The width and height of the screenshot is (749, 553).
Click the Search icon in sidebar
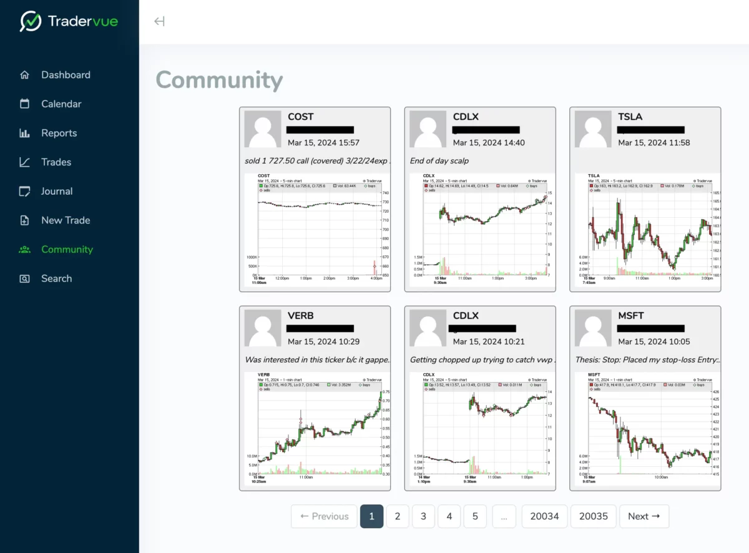tap(25, 278)
